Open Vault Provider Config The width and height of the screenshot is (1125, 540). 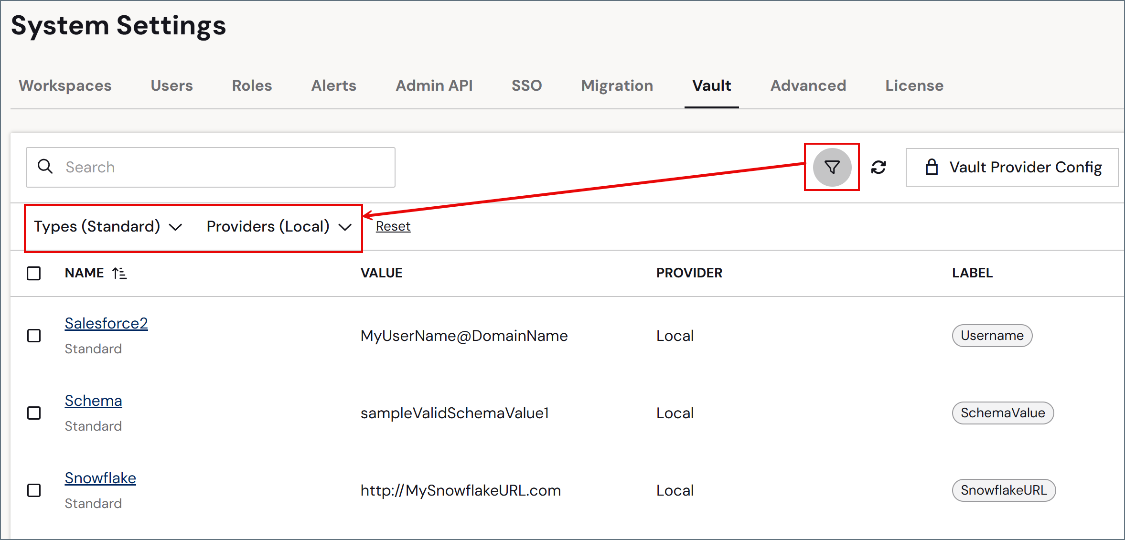click(x=1012, y=167)
